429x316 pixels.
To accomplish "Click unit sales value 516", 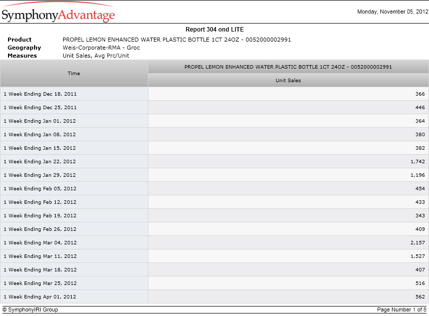I will 420,283.
